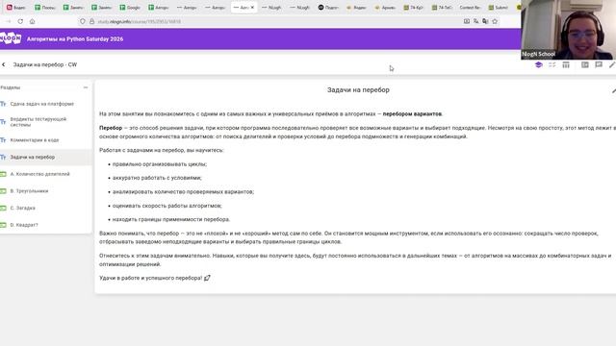Click the bullet "оценивать скорость работы алгоритмов"
Viewport: 616px width, 346px height.
[x=167, y=206]
